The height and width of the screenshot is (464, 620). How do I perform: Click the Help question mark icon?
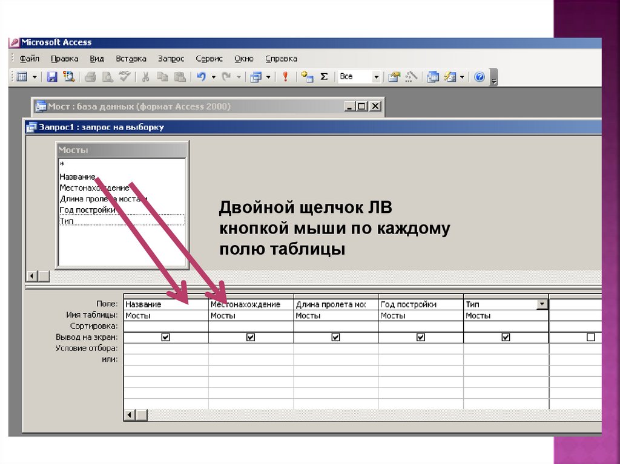(x=480, y=77)
